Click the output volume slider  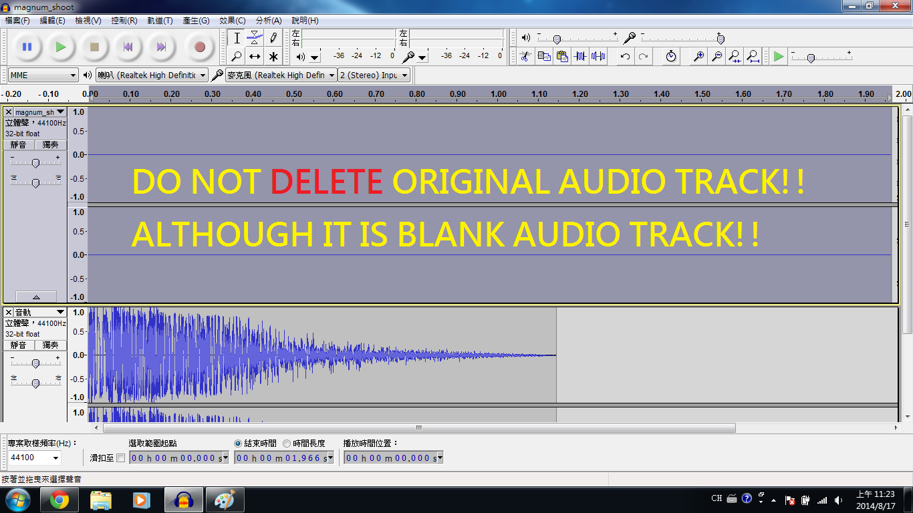point(577,38)
